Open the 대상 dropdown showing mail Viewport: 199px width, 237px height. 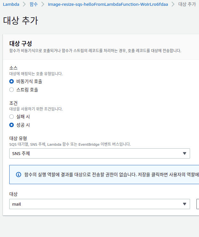coord(99,204)
